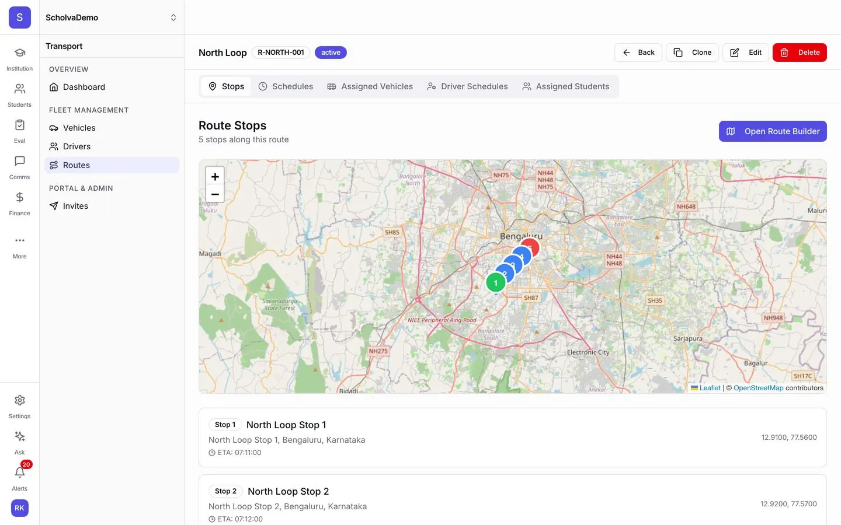Select the North Loop Stop 1 title
Screen dimensions: 841x525
pyautogui.click(x=286, y=425)
